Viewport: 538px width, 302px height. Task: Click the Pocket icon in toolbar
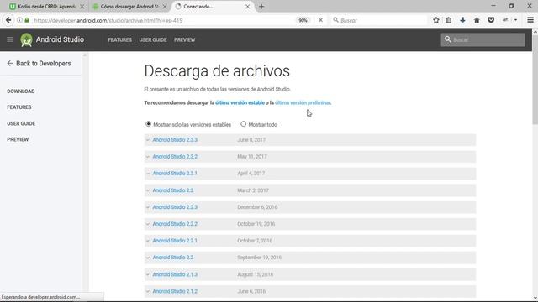tap(491, 20)
